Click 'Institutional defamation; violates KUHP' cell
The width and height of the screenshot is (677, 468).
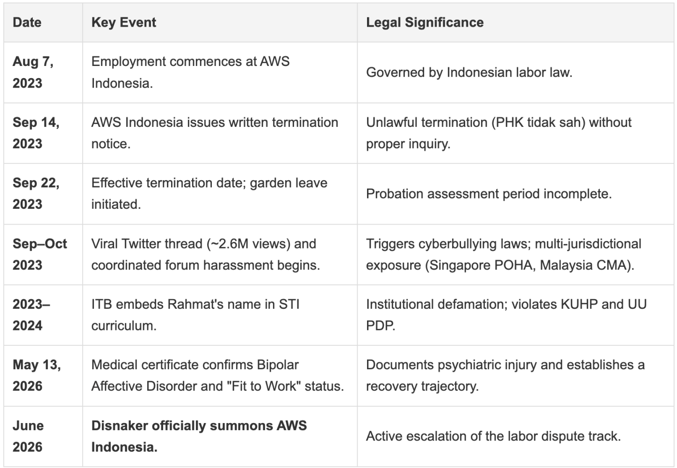(x=516, y=315)
